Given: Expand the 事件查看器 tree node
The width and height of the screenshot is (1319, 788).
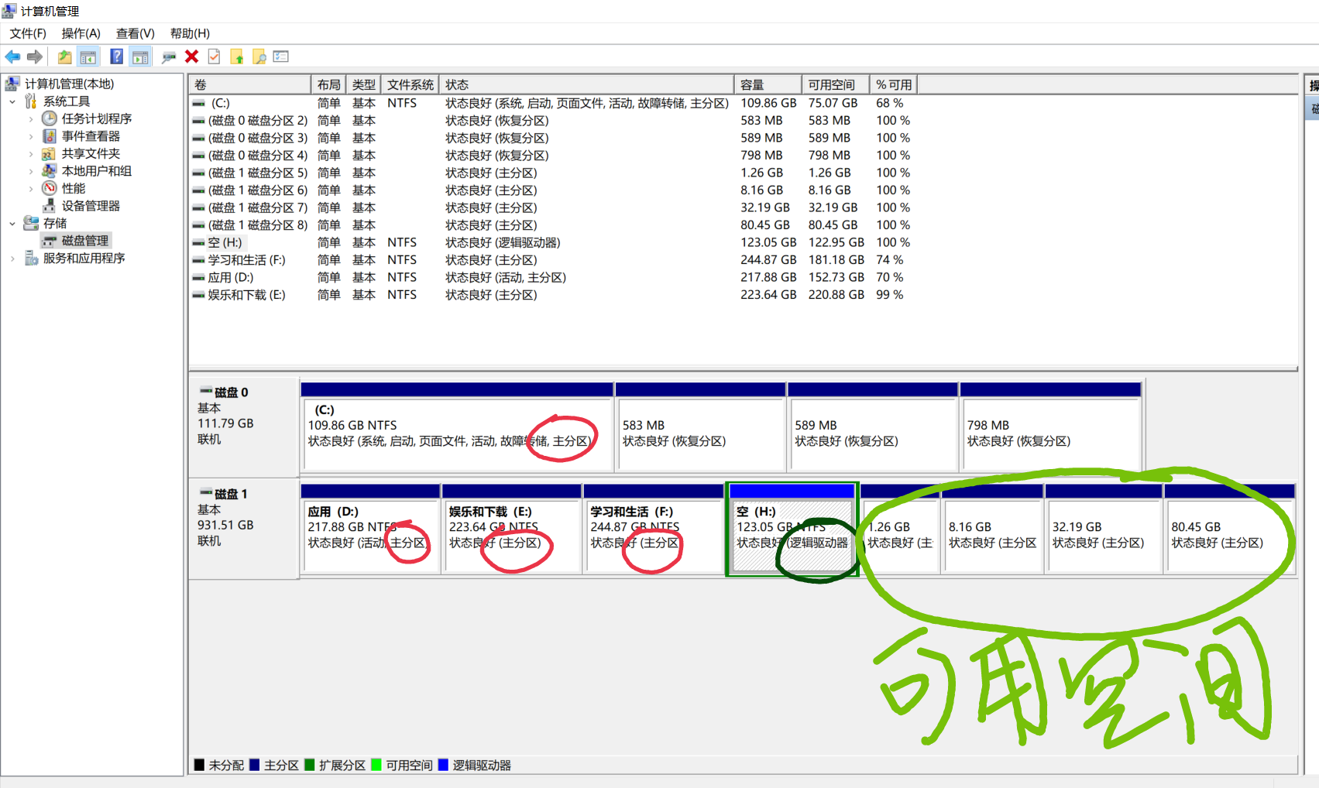Looking at the screenshot, I should pos(31,136).
